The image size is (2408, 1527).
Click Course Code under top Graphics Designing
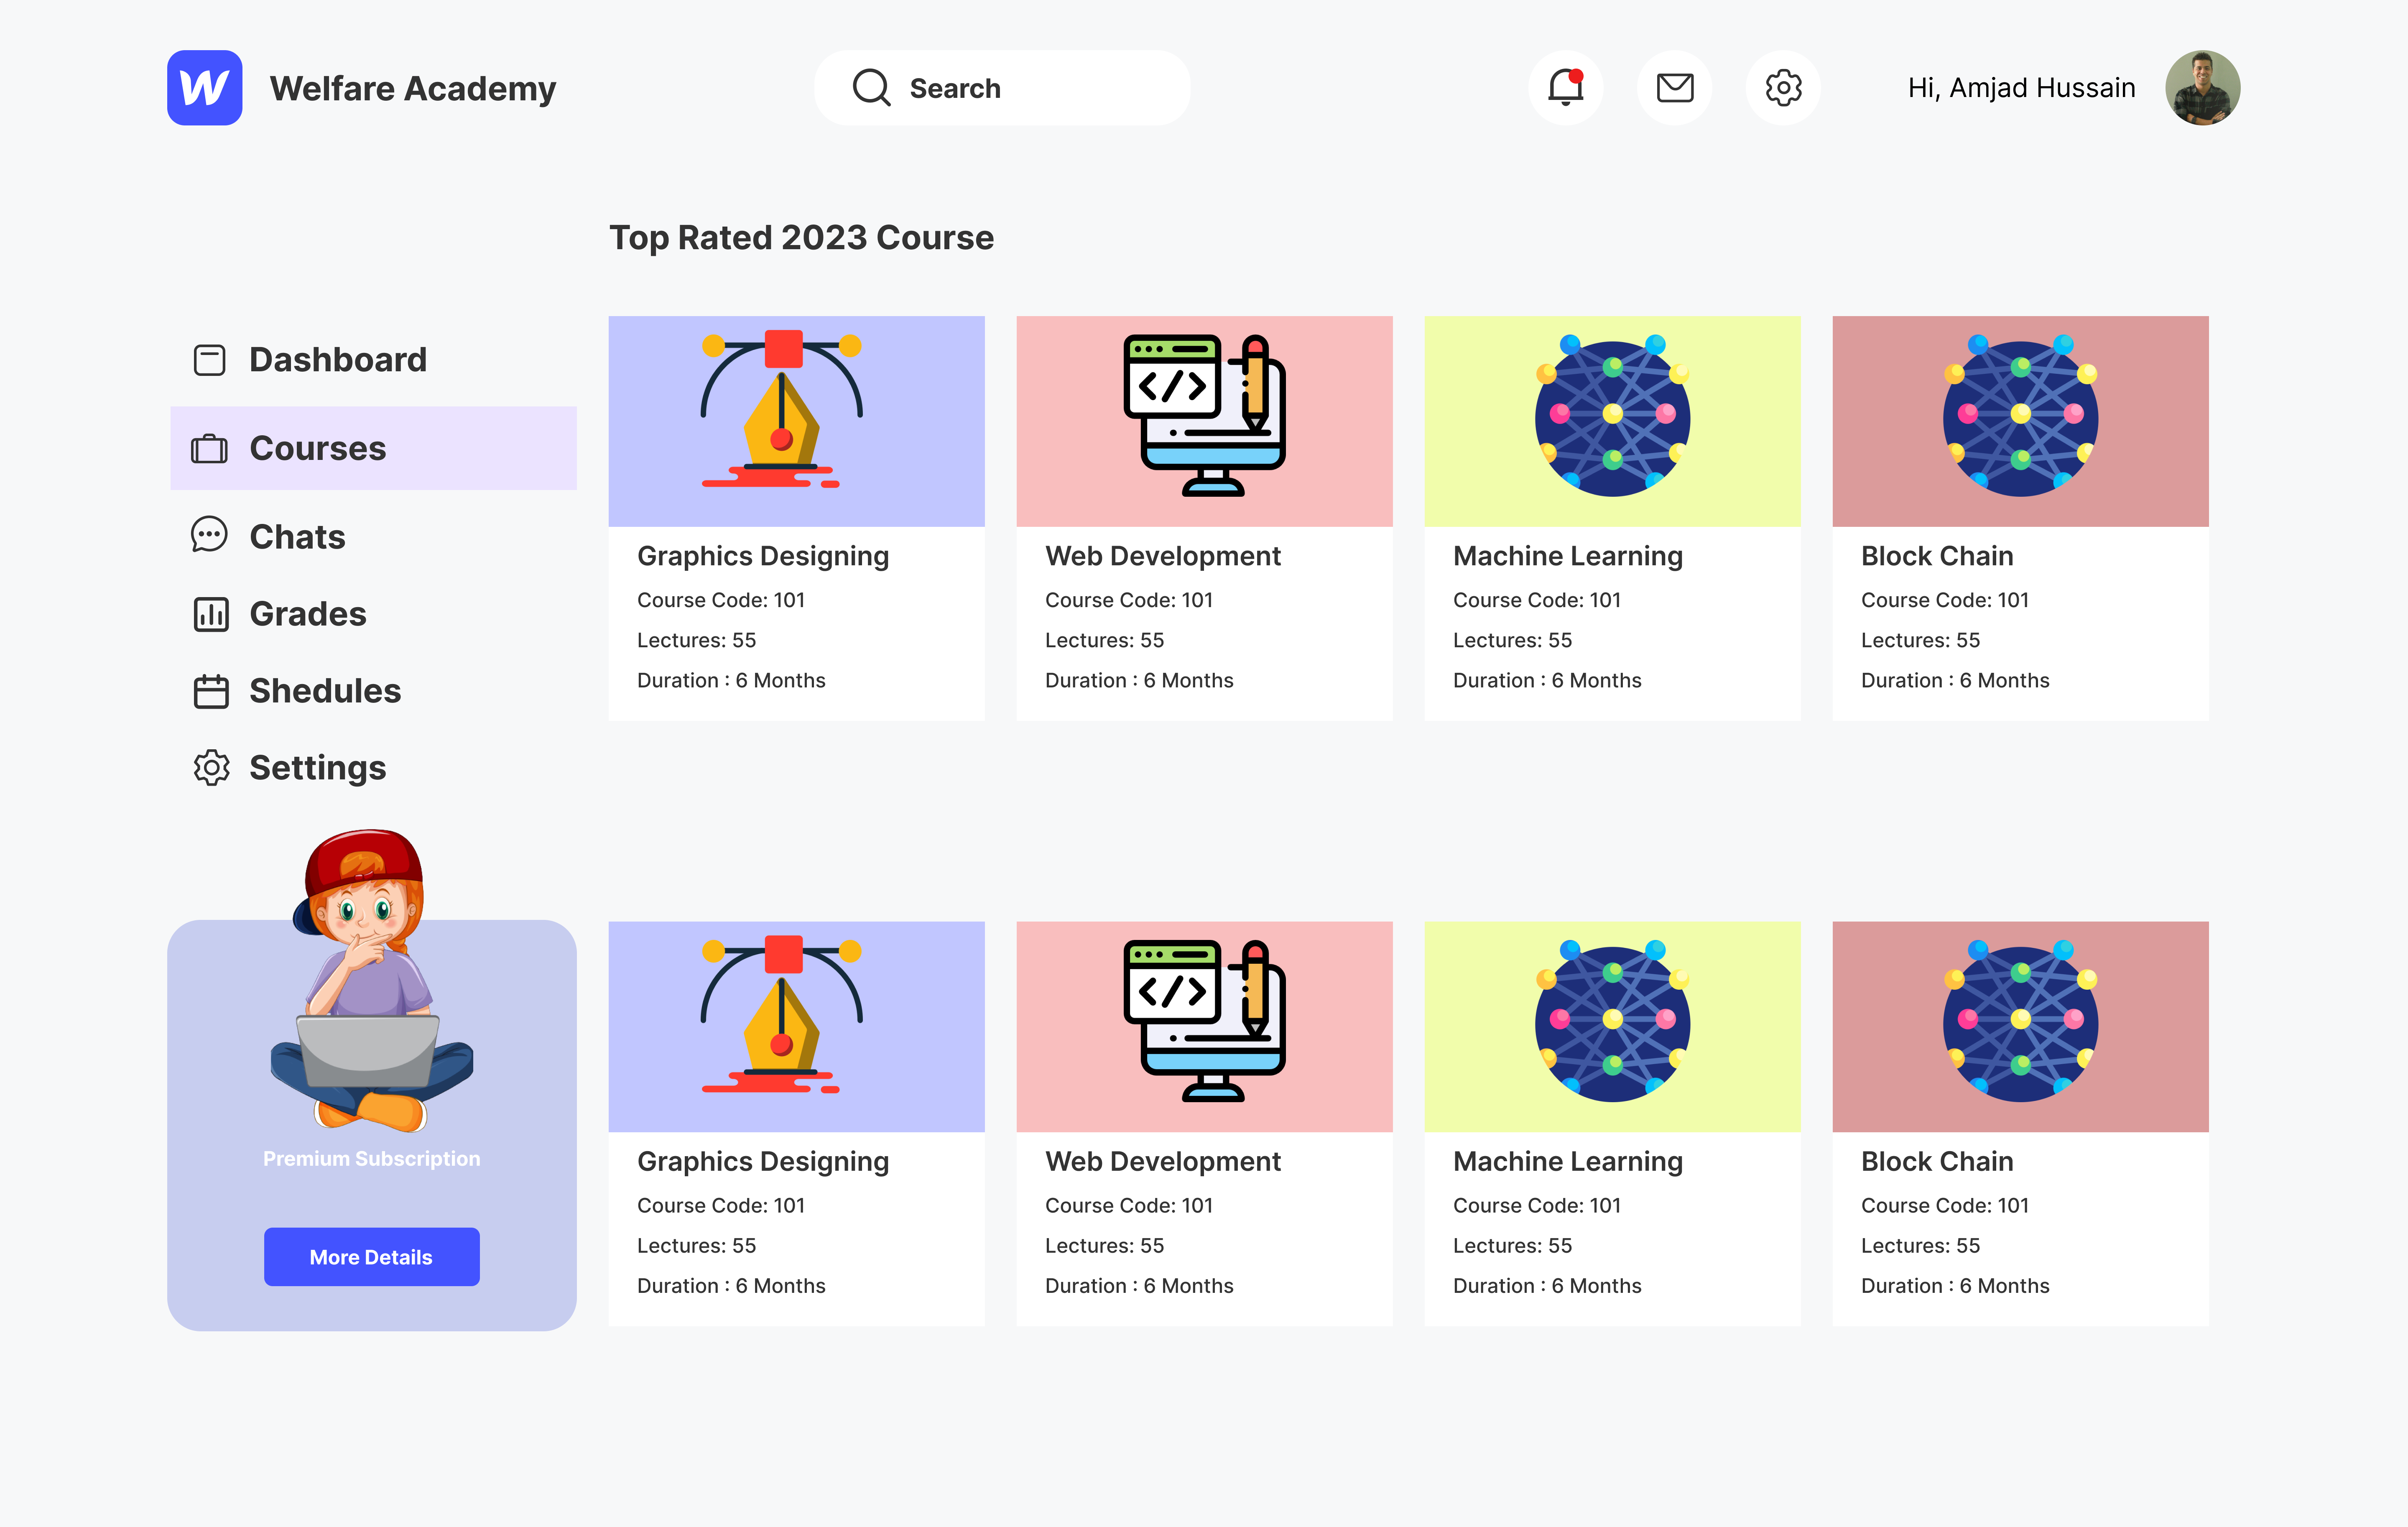click(721, 600)
